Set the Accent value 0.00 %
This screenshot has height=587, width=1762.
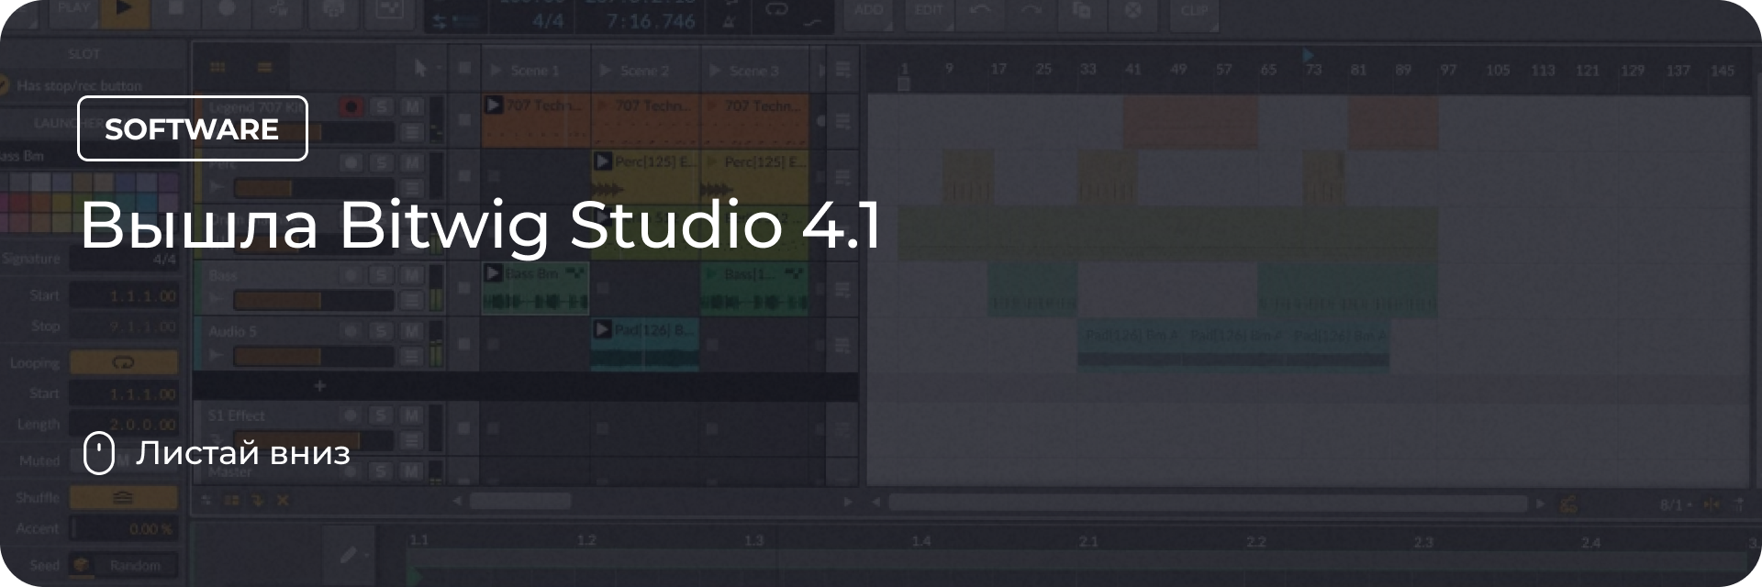(125, 529)
